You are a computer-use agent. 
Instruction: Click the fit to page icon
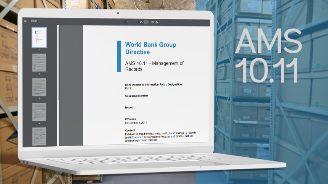(x=152, y=22)
